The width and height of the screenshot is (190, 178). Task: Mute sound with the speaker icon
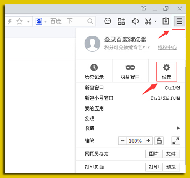135,21
